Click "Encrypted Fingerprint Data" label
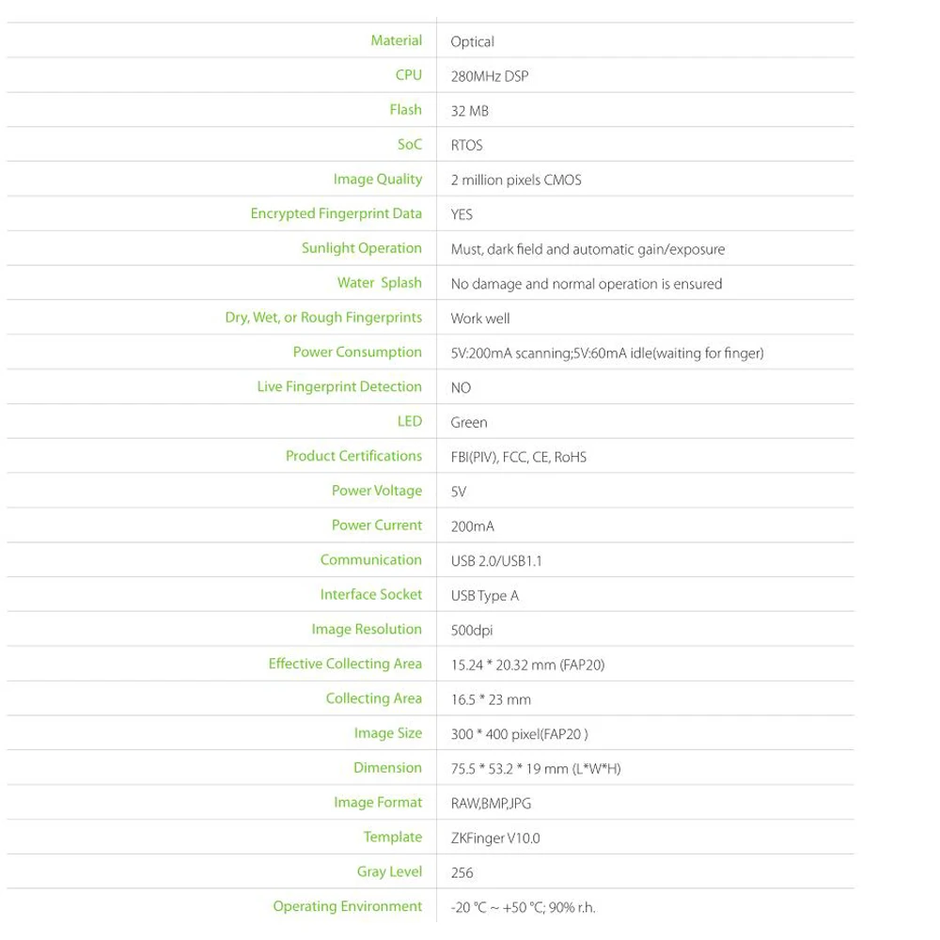Viewport: 940px width, 940px height. tap(336, 213)
